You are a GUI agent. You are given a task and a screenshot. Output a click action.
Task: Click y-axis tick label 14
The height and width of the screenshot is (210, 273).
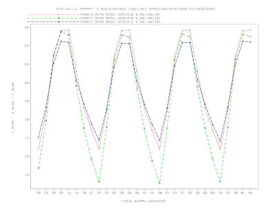(26, 138)
